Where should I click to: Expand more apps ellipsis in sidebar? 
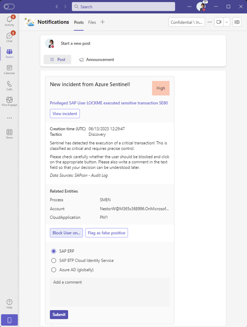[x=10, y=118]
